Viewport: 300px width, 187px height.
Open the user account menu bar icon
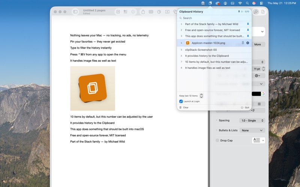tap(225, 3)
